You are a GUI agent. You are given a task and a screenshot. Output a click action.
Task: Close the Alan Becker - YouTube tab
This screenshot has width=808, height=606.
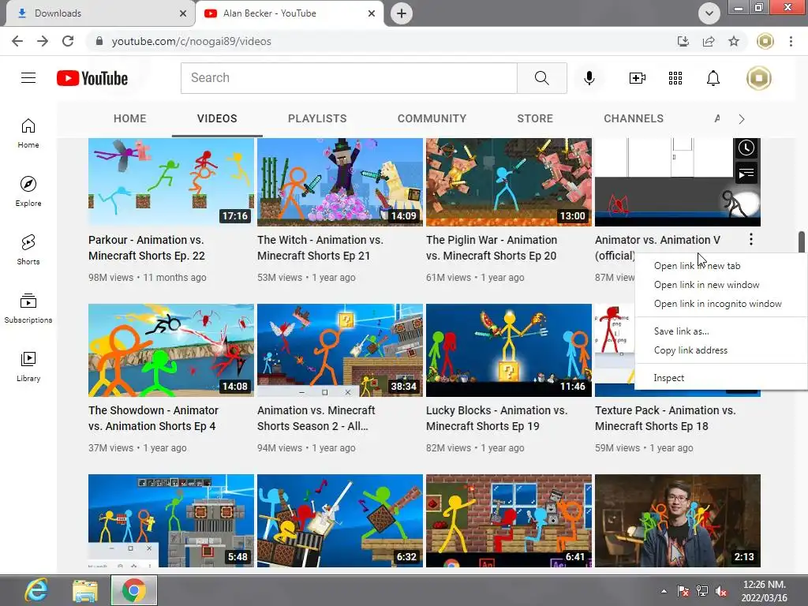[x=372, y=13]
